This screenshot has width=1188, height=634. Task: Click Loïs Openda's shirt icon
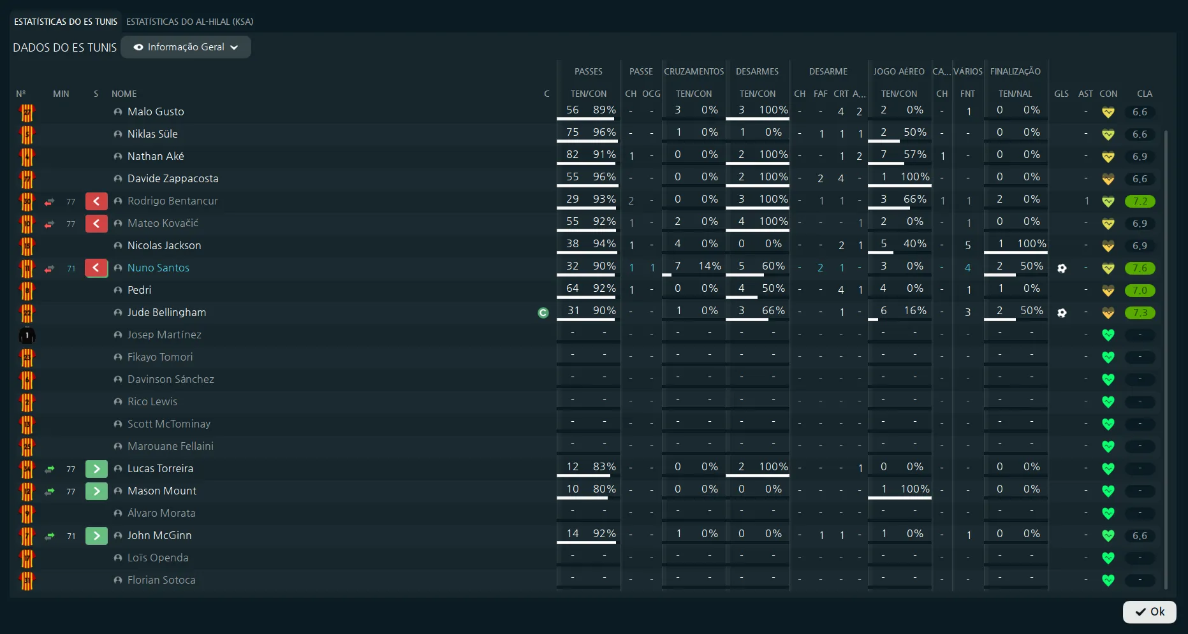27,558
